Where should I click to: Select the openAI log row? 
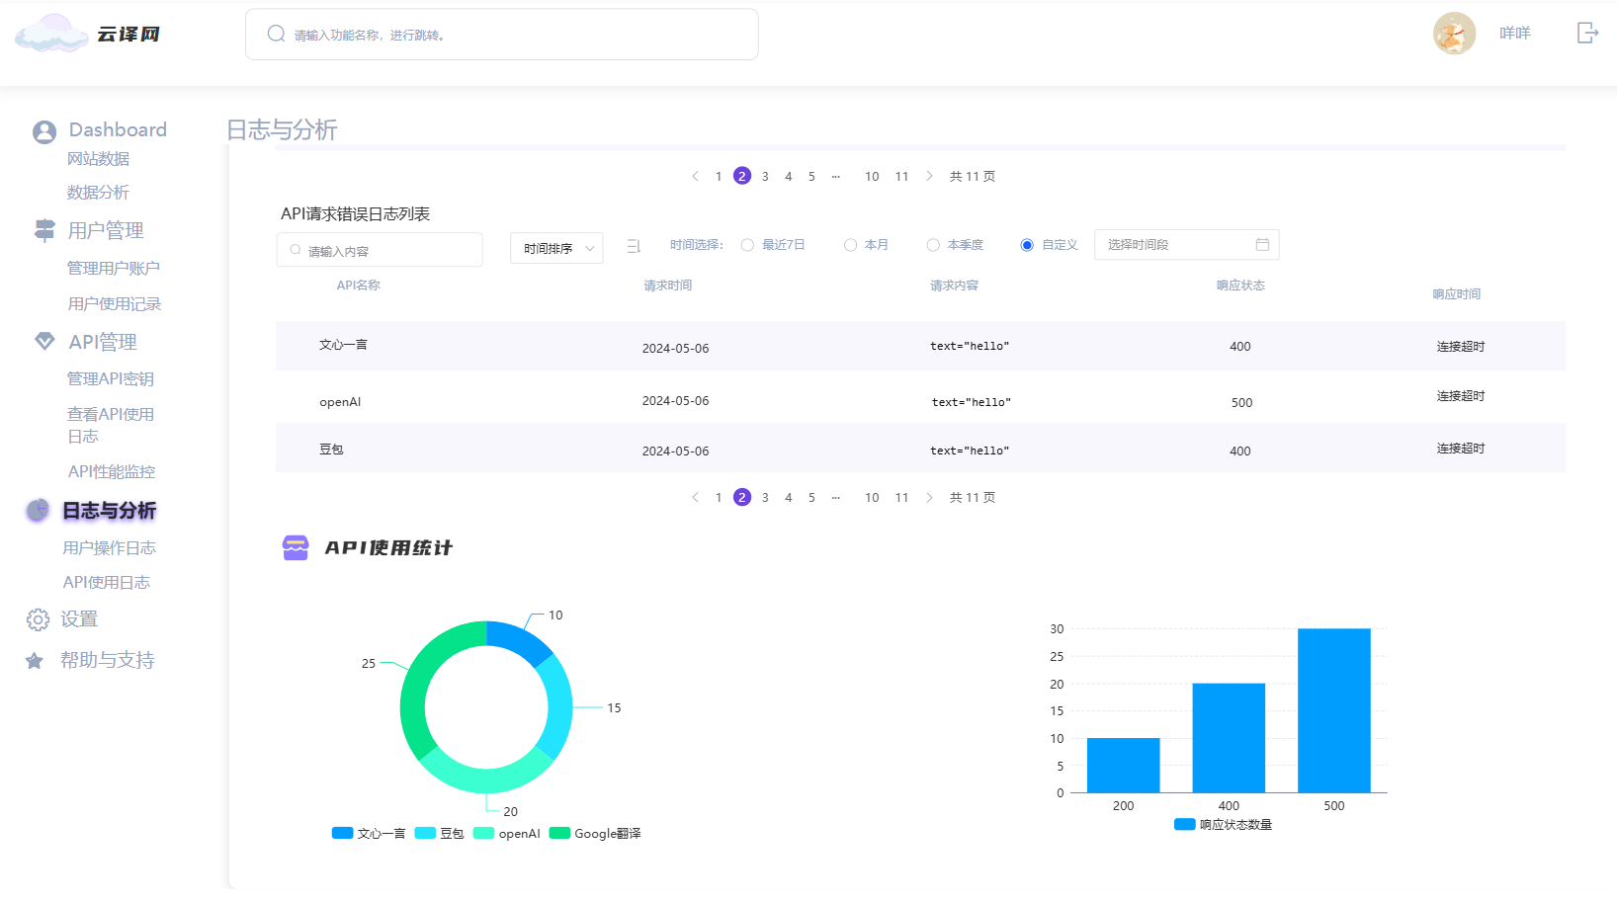tap(920, 399)
